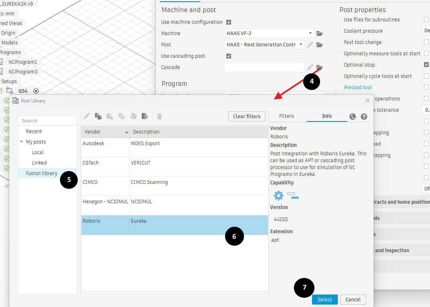Click the copy post icon in Post Library toolbar
Screen dimensions: 430x307
[x=98, y=116]
